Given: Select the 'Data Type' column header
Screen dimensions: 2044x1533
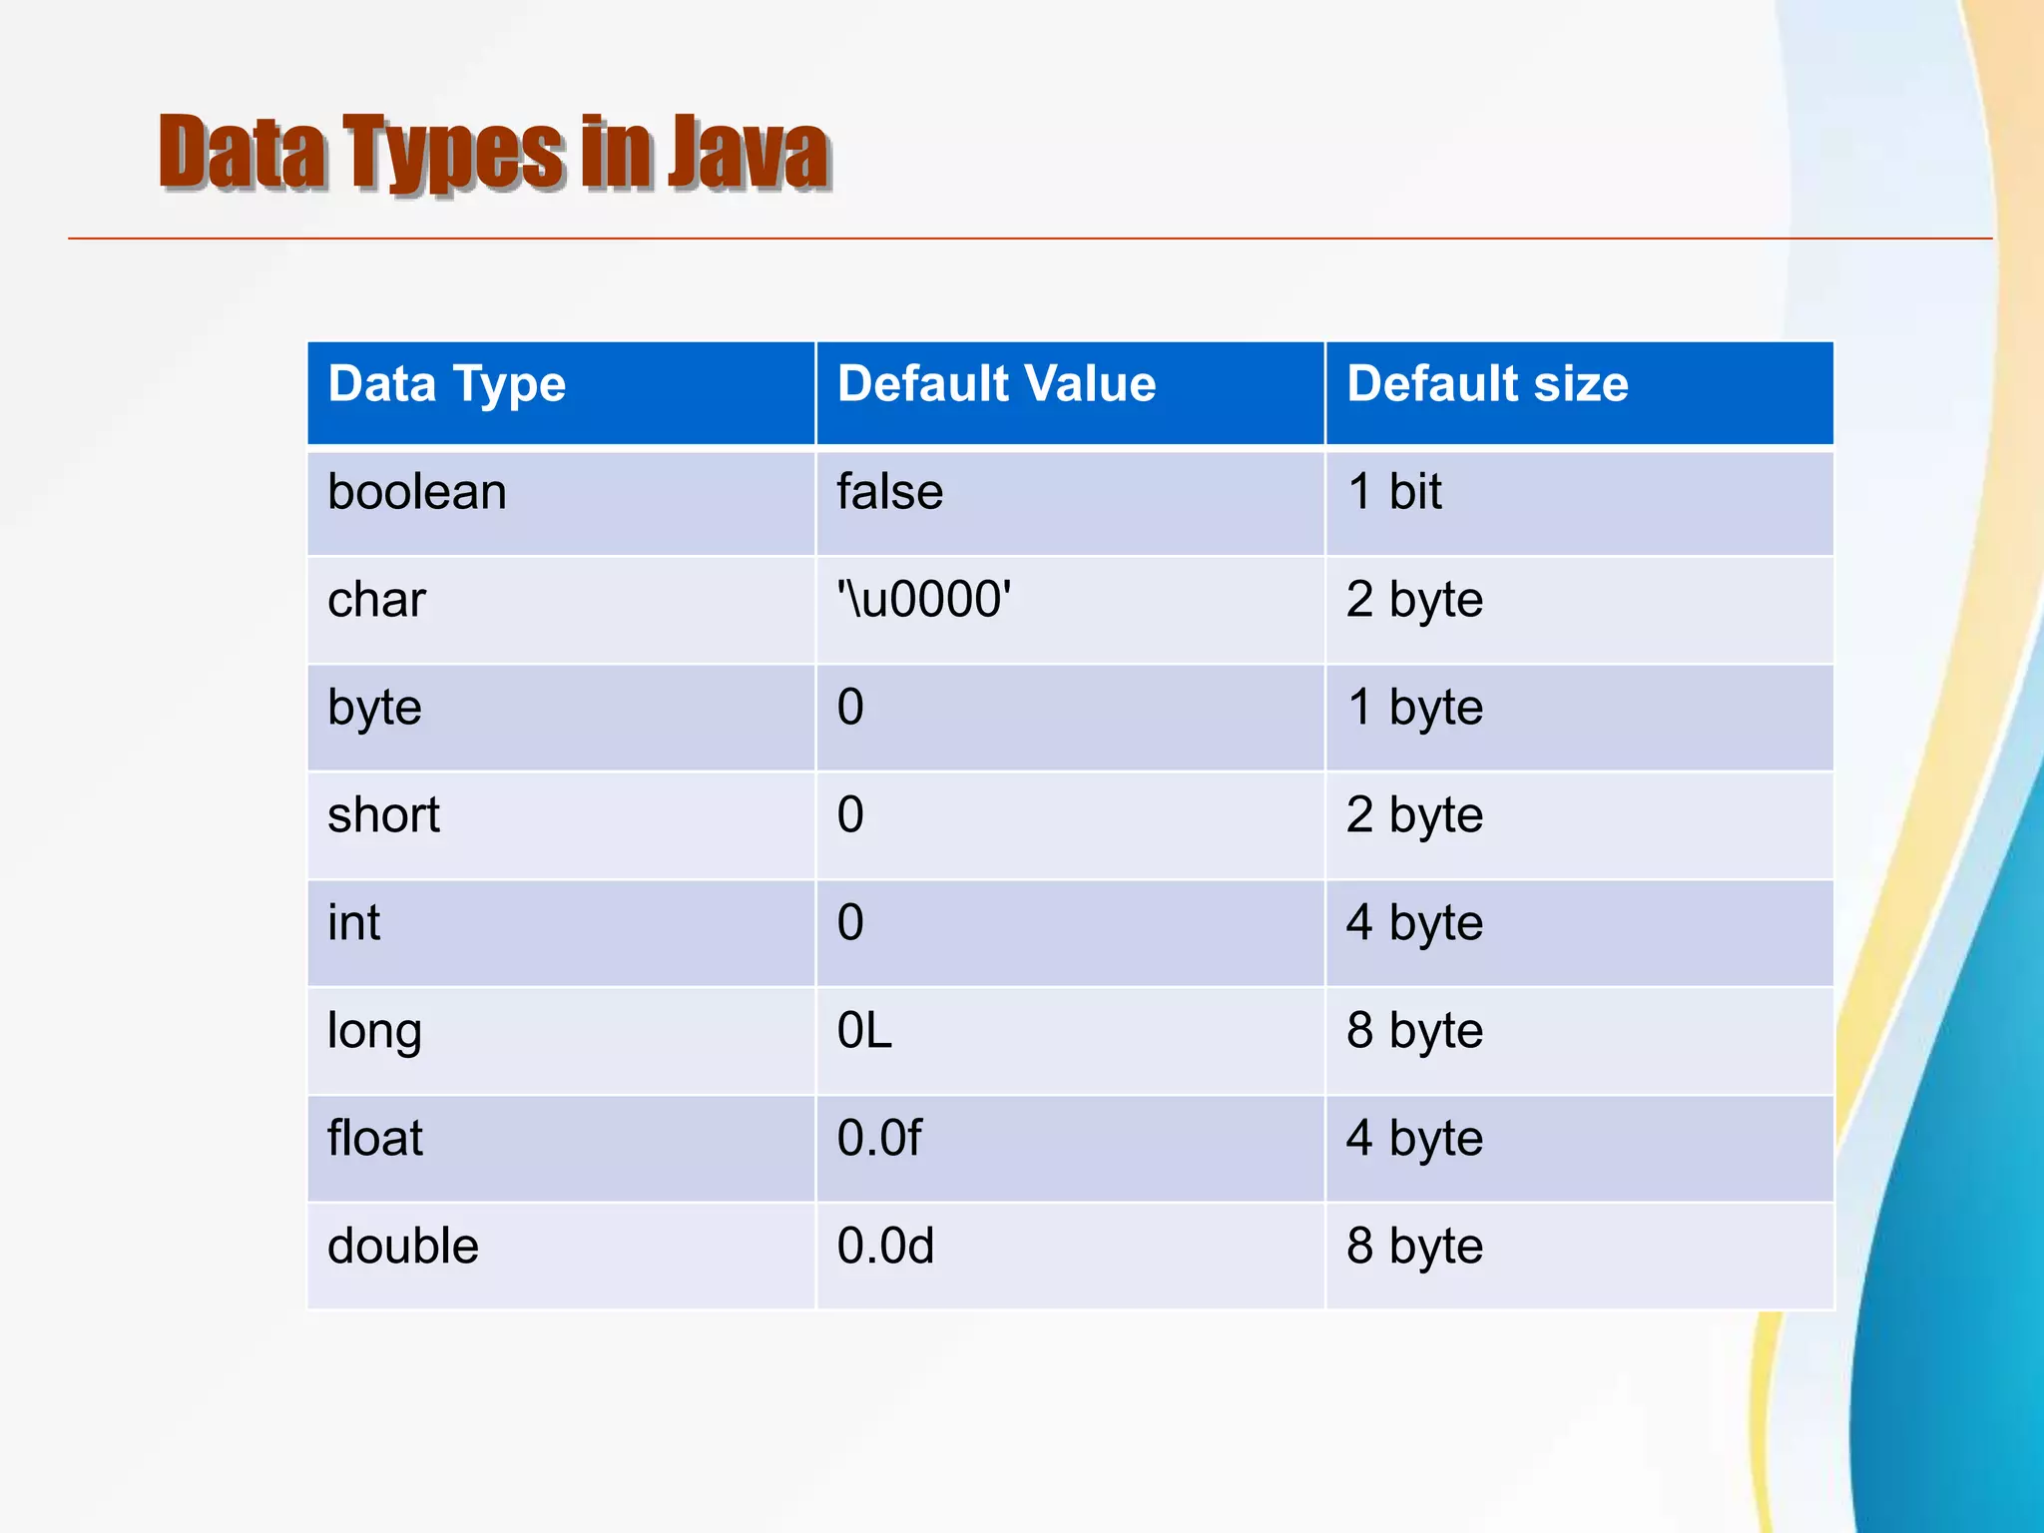Looking at the screenshot, I should (447, 384).
